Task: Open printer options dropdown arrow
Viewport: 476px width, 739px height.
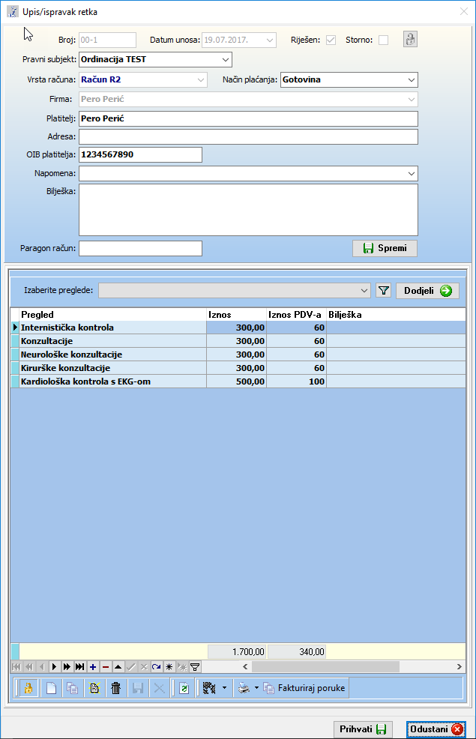Action: (256, 688)
